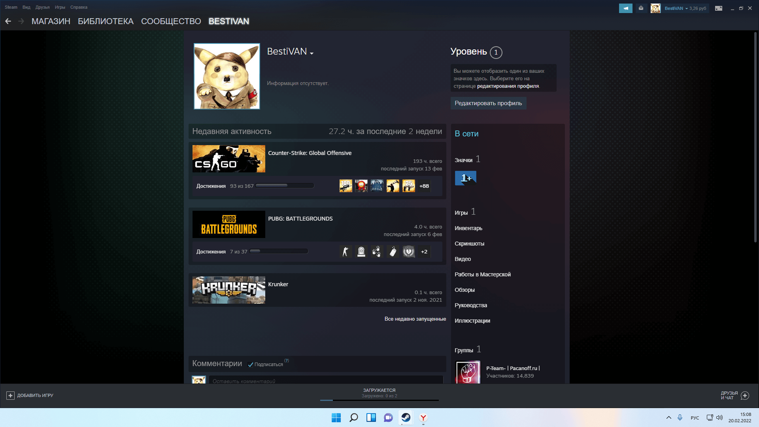Switch to СООБЩЕСТВО tab

click(x=171, y=21)
